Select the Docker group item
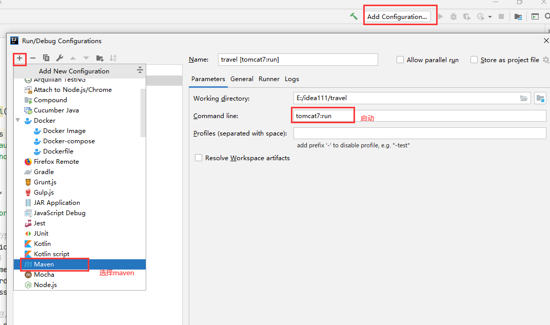The width and height of the screenshot is (550, 325). click(80, 120)
